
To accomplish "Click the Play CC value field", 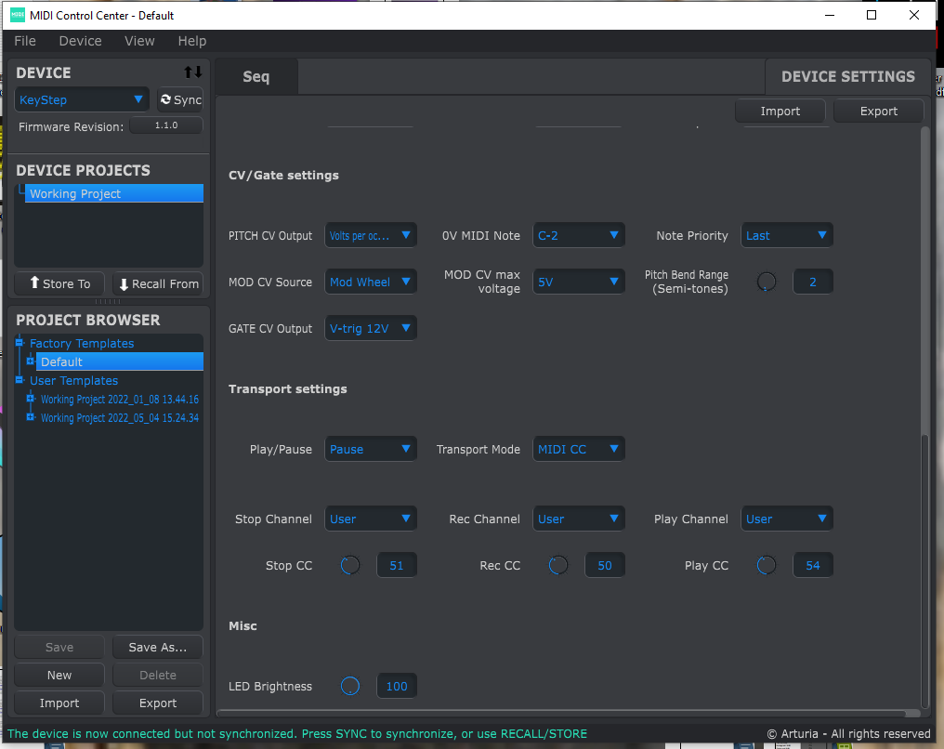I will (813, 565).
